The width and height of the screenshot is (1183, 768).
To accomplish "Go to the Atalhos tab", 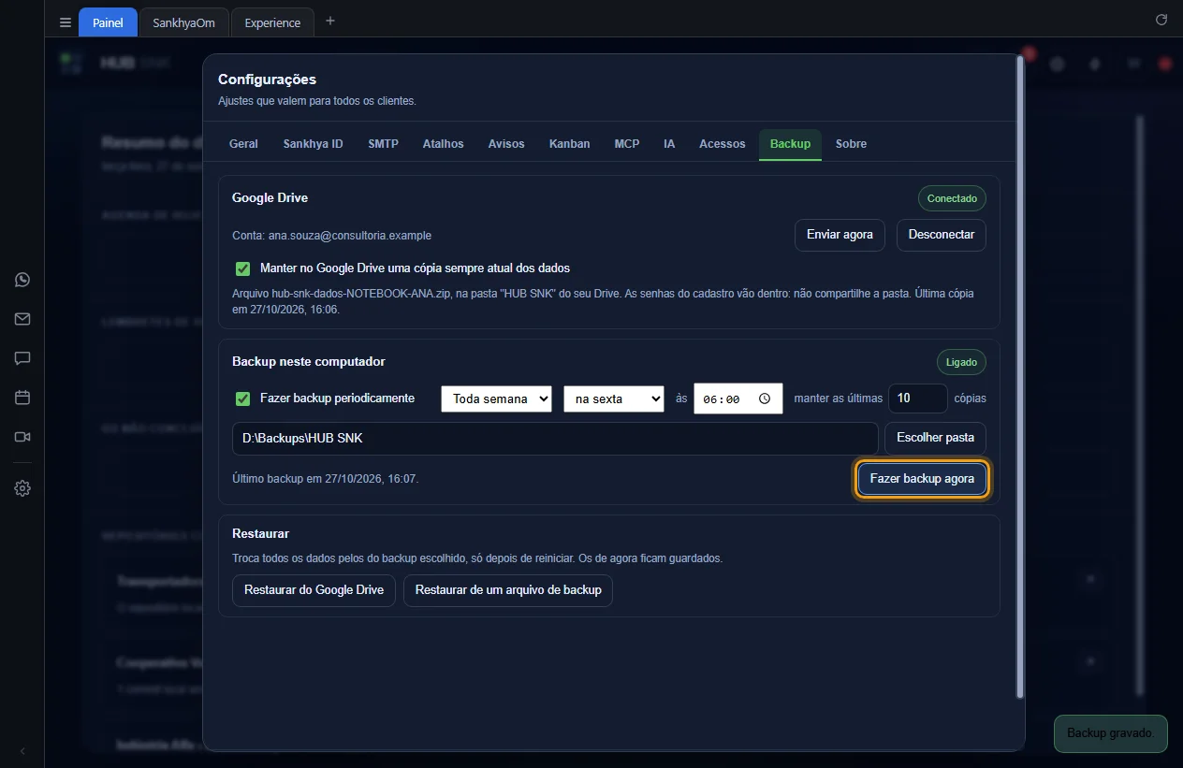I will click(x=443, y=144).
